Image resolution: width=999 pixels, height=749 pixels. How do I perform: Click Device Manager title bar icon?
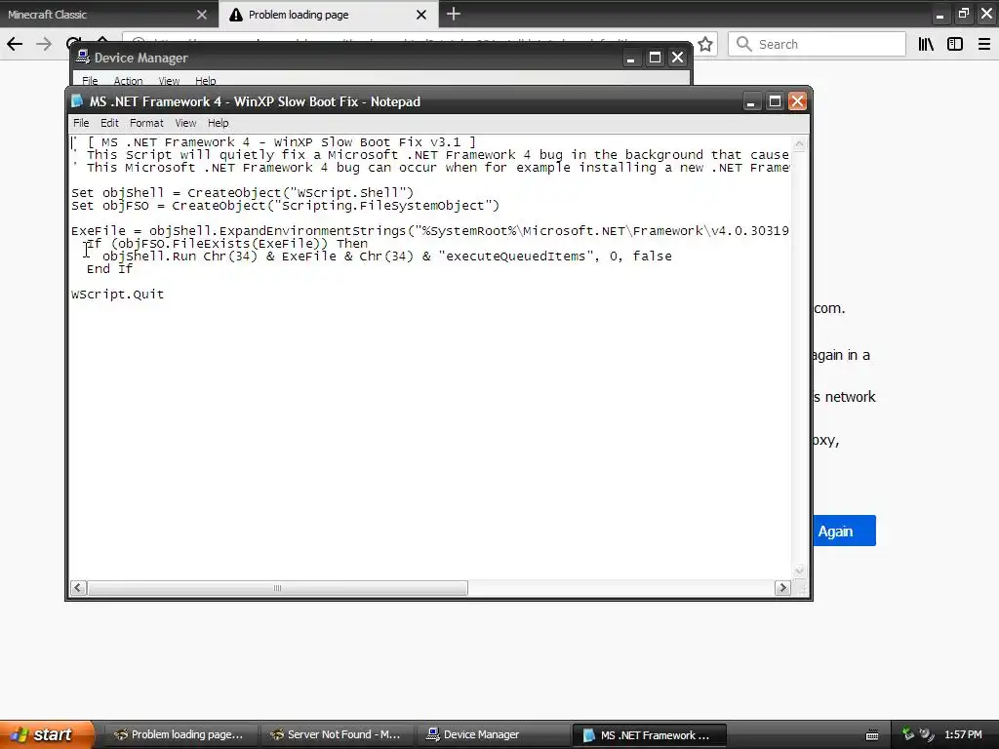[82, 58]
